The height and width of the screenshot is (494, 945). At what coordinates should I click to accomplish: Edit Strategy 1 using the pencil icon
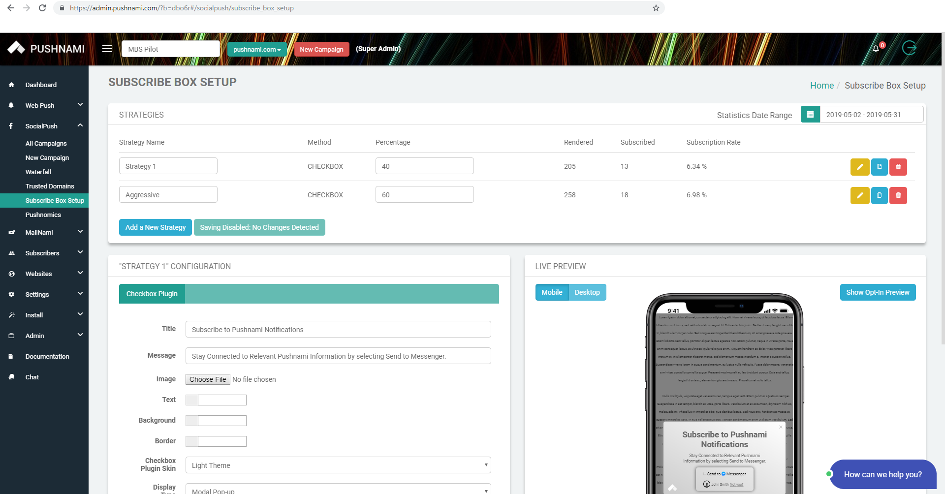(x=860, y=167)
